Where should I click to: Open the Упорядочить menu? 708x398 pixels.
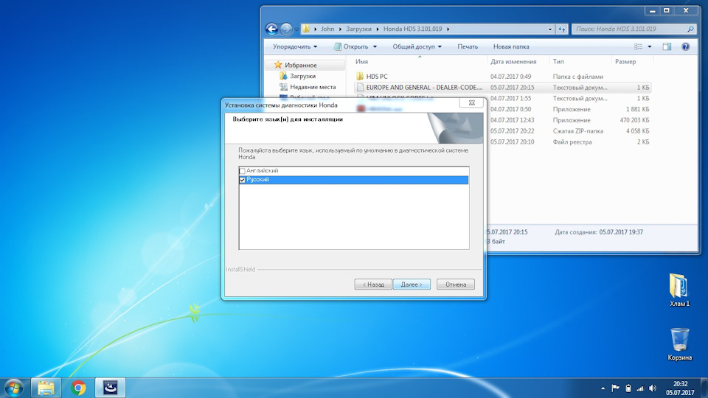pos(295,46)
